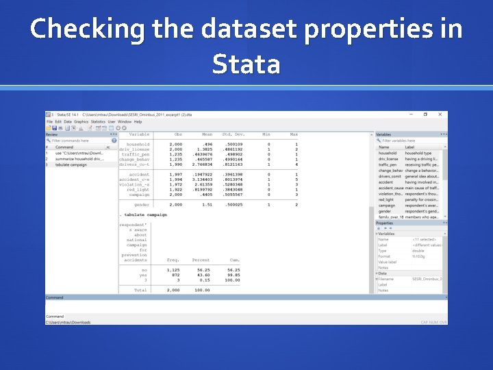Click the working directory path in status bar

tap(68, 322)
